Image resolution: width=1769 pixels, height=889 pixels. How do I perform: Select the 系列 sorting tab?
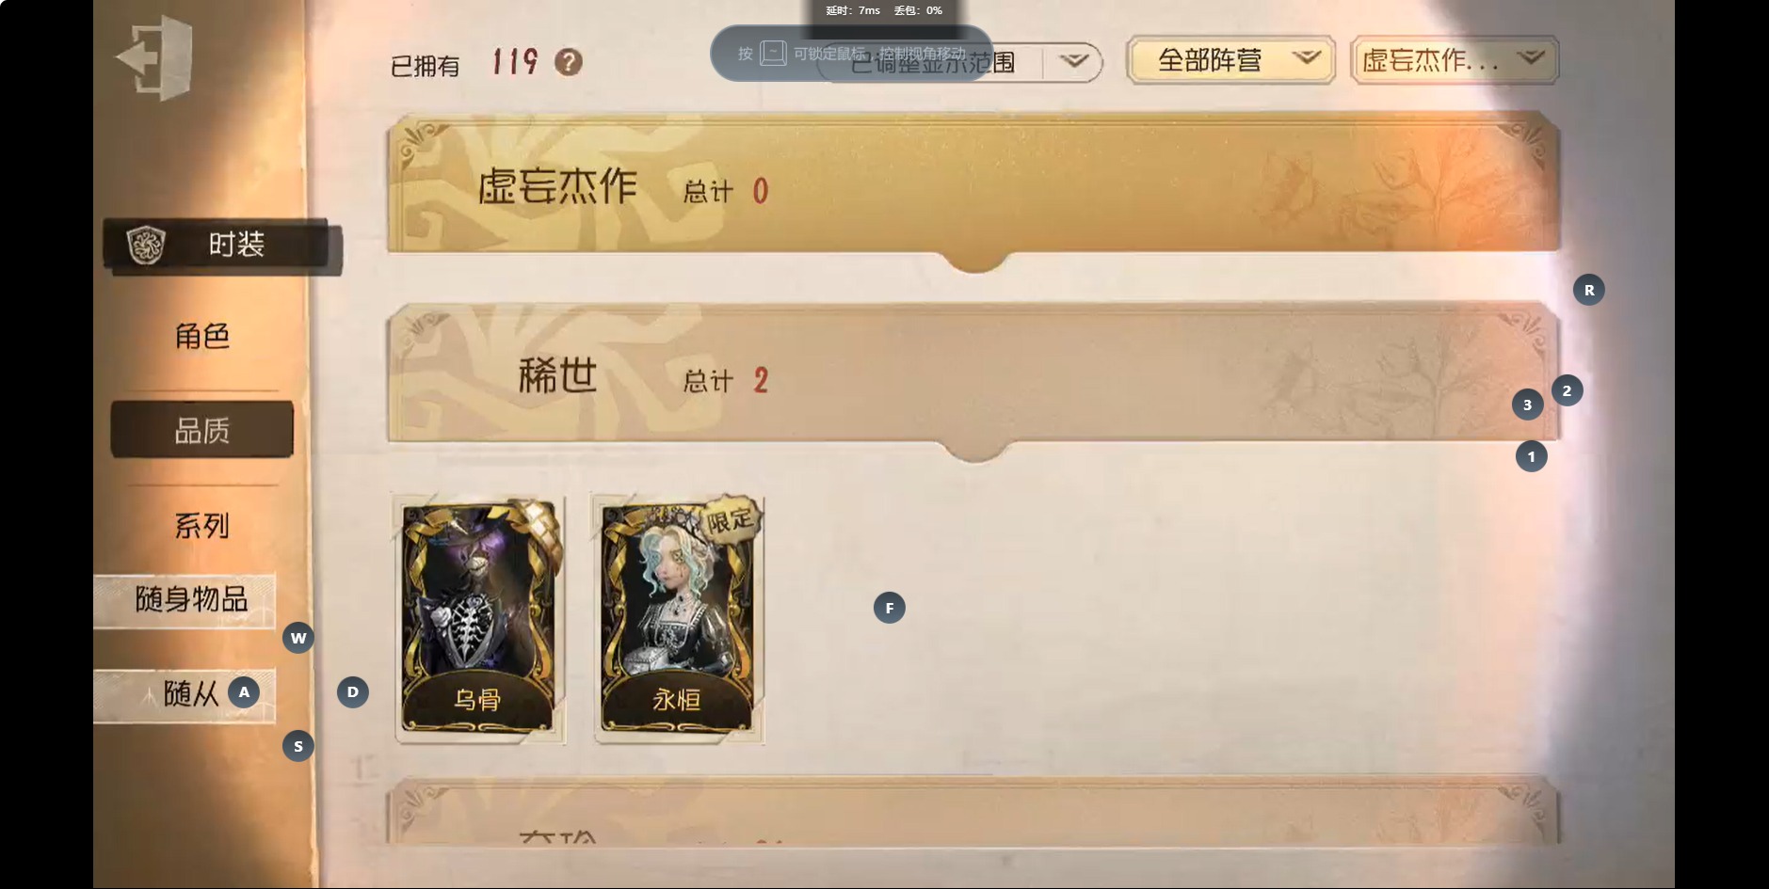tap(201, 525)
